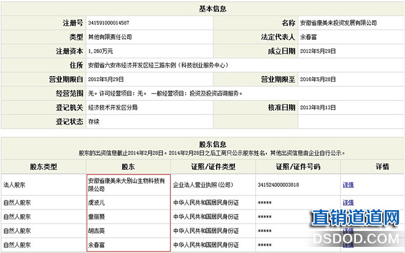Click the 股东信息 section header
Viewport: 405px width, 253px height.
pyautogui.click(x=212, y=144)
